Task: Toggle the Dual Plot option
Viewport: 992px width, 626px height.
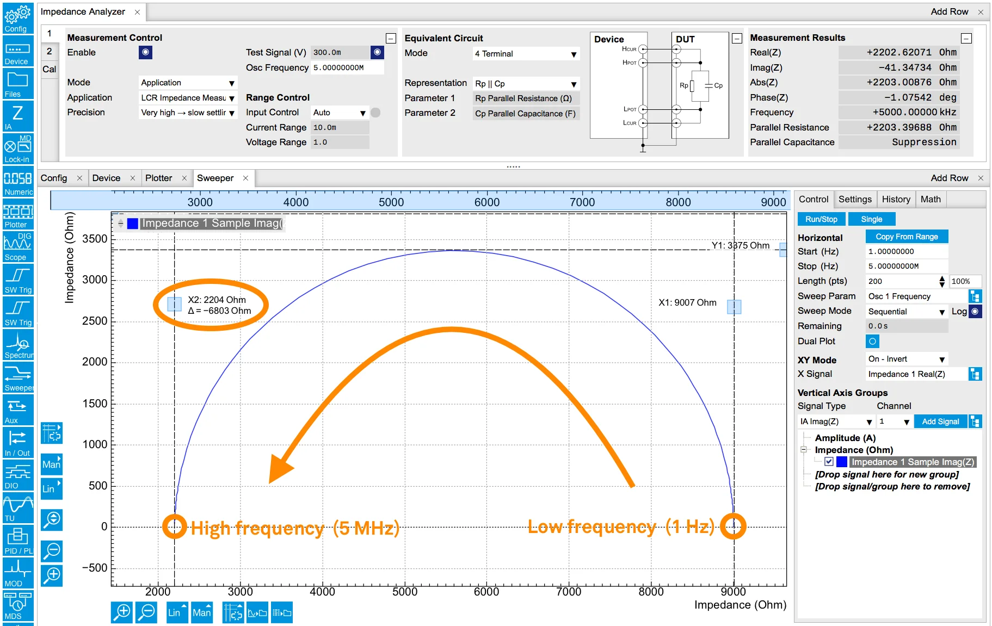Action: point(872,341)
